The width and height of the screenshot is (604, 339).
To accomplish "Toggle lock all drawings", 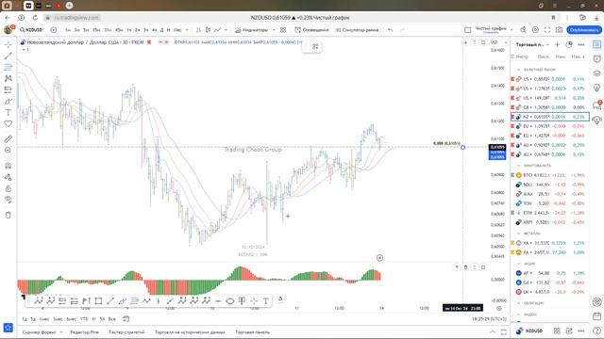I will [8, 188].
